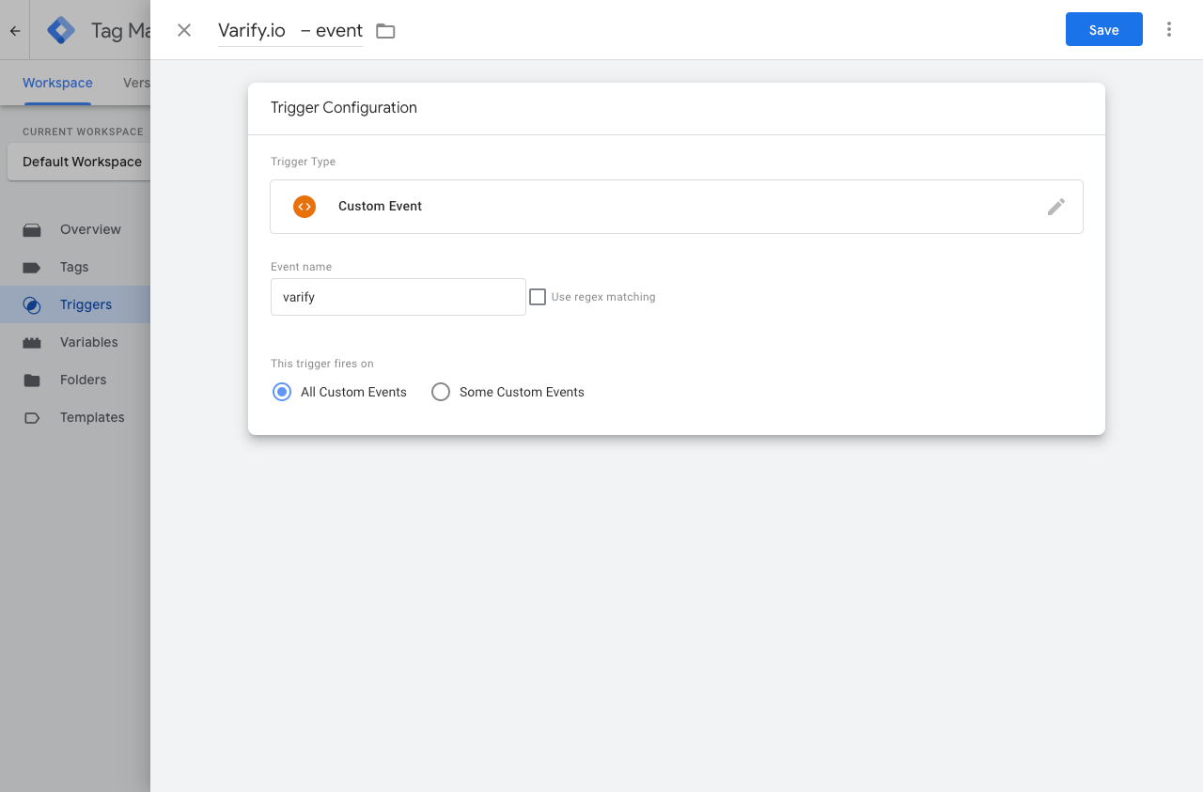Click the Tag Manager logo icon
1203x792 pixels.
[61, 30]
